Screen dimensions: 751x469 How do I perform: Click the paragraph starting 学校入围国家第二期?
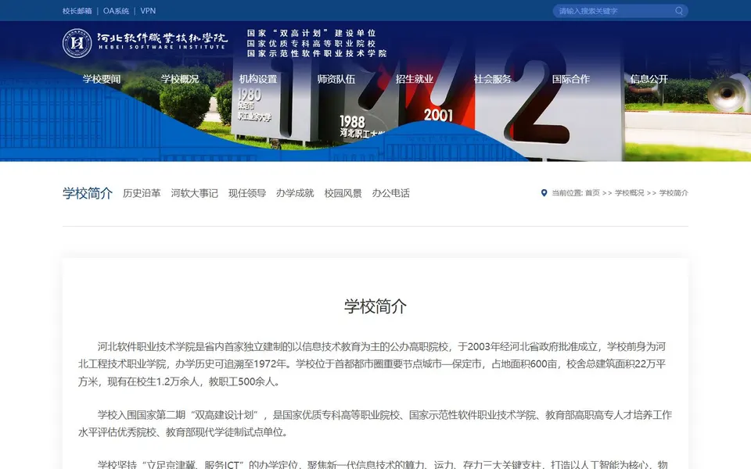(375, 424)
